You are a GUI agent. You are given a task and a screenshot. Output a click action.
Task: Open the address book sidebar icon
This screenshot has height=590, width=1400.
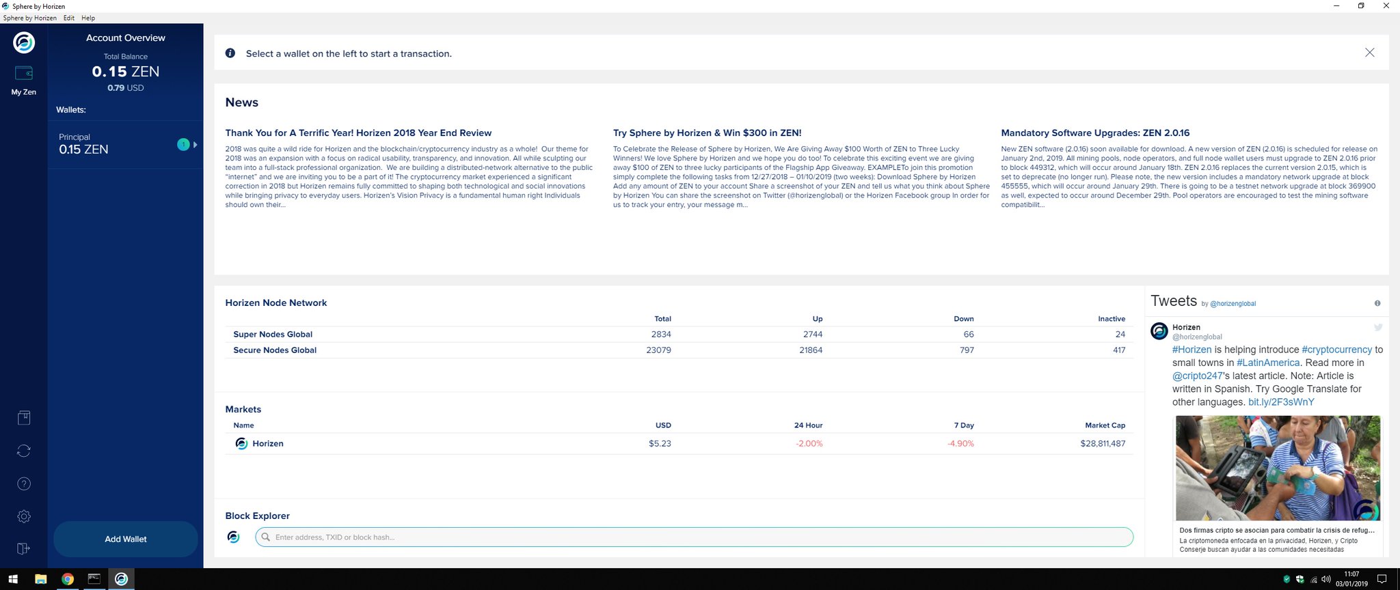coord(24,418)
